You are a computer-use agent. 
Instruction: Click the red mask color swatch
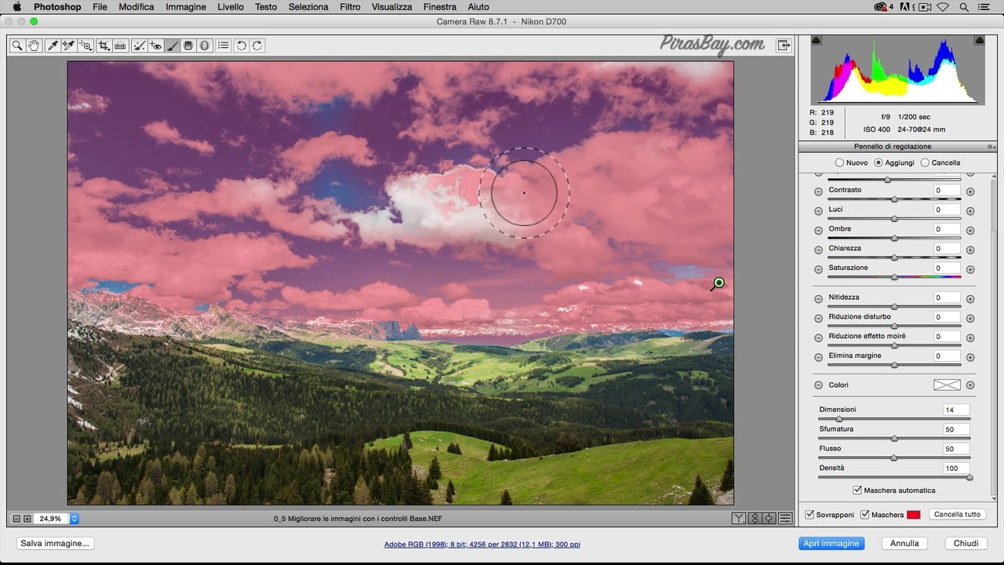click(913, 515)
